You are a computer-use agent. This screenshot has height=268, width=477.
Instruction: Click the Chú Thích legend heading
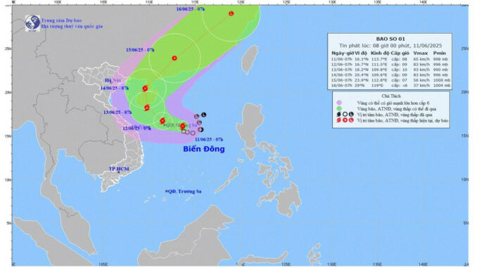coord(391,96)
